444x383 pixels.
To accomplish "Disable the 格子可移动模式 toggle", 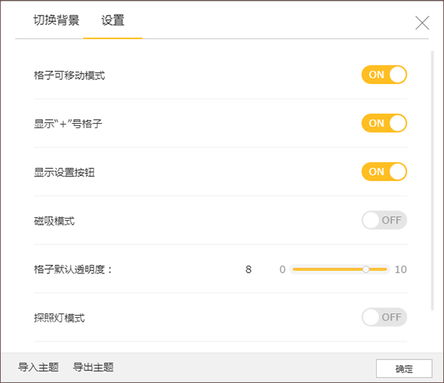I will (384, 75).
